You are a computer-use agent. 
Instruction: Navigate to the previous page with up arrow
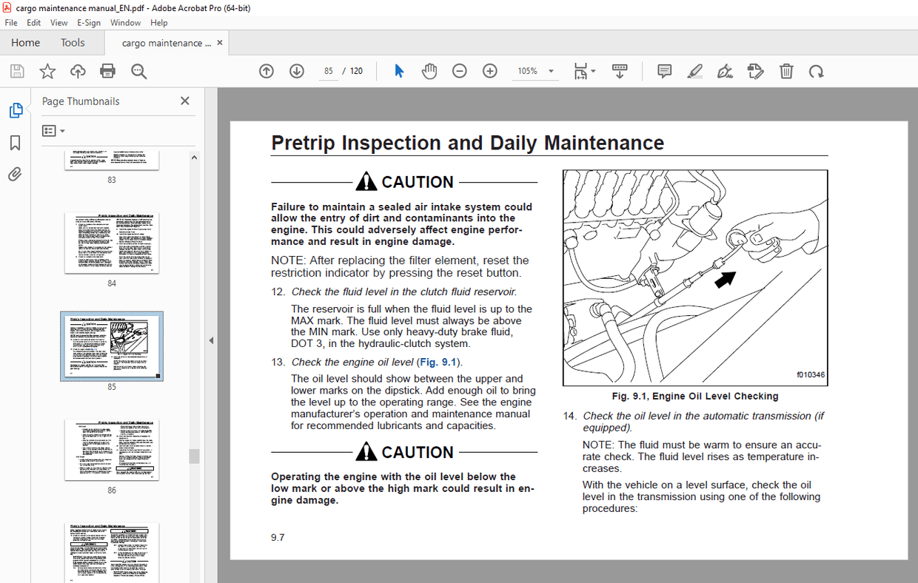coord(266,70)
